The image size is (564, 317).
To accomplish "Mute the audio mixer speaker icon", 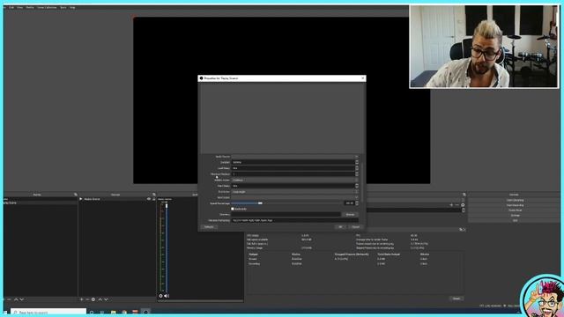I will [x=167, y=296].
